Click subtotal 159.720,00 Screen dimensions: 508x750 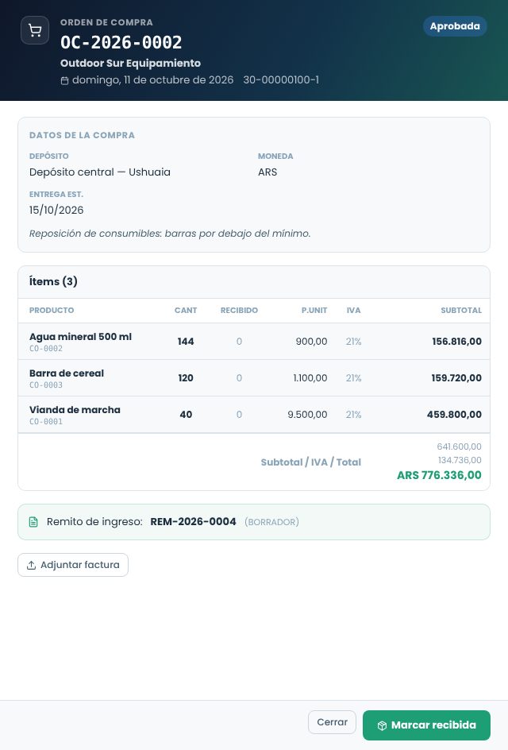tap(456, 378)
